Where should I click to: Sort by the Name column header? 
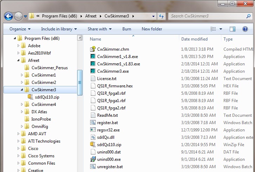pos(95,39)
